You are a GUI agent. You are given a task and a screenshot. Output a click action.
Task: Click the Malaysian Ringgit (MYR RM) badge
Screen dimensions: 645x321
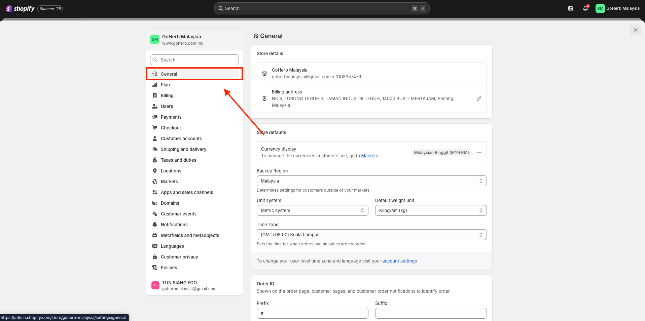[x=441, y=152]
